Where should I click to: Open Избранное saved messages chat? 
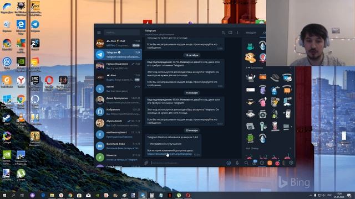point(118,112)
